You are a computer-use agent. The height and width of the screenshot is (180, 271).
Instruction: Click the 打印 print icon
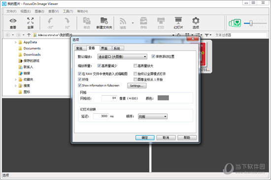coord(161,21)
